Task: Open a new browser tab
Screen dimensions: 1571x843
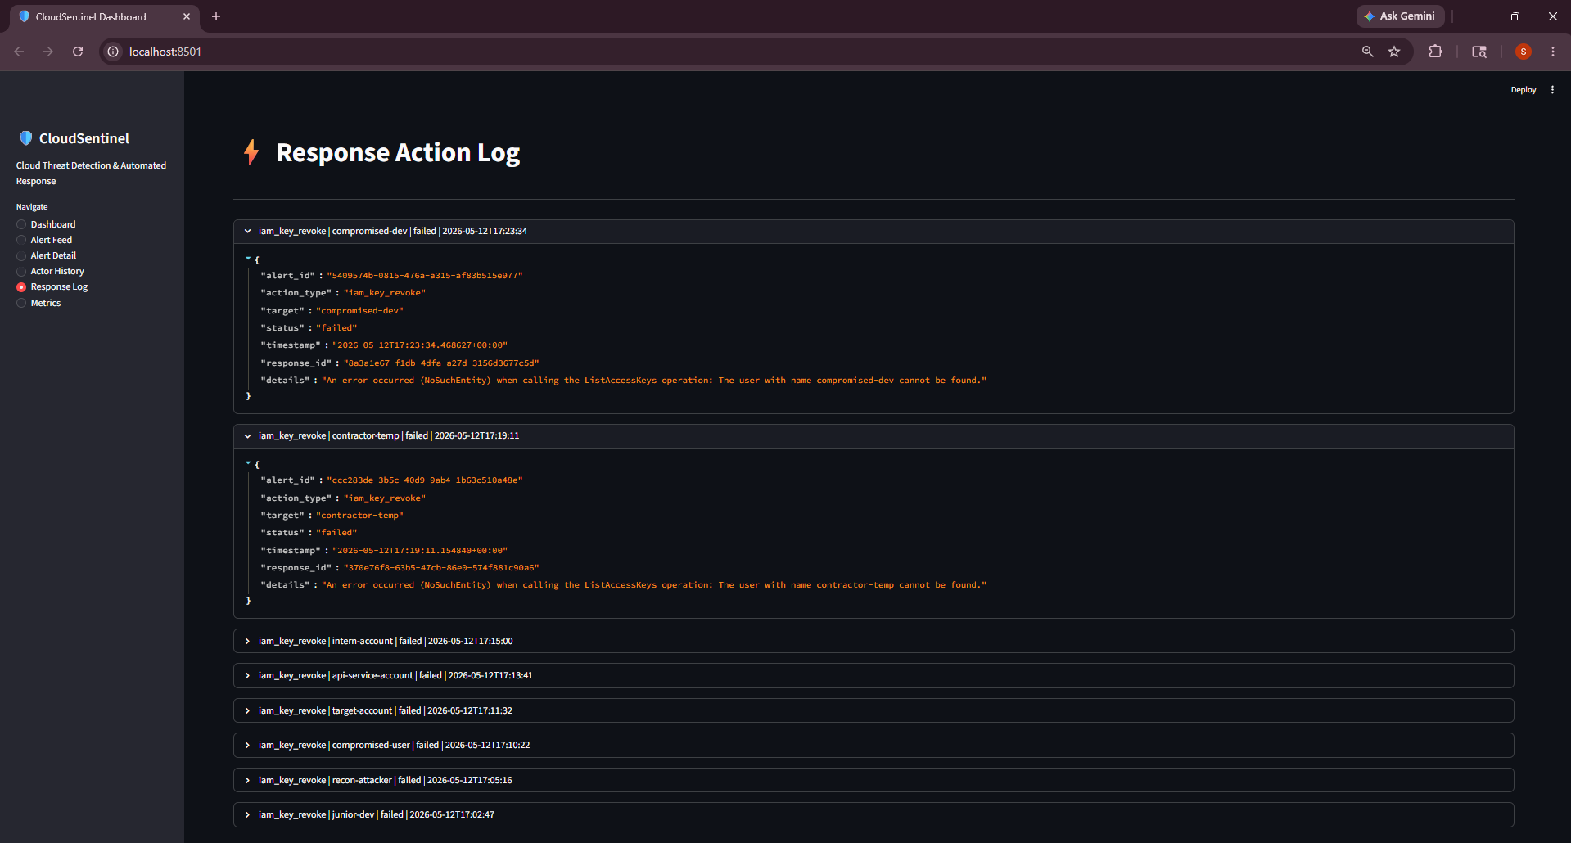Action: click(216, 16)
